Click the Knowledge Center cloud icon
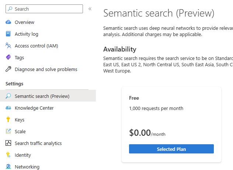The height and width of the screenshot is (170, 233). 8,108
